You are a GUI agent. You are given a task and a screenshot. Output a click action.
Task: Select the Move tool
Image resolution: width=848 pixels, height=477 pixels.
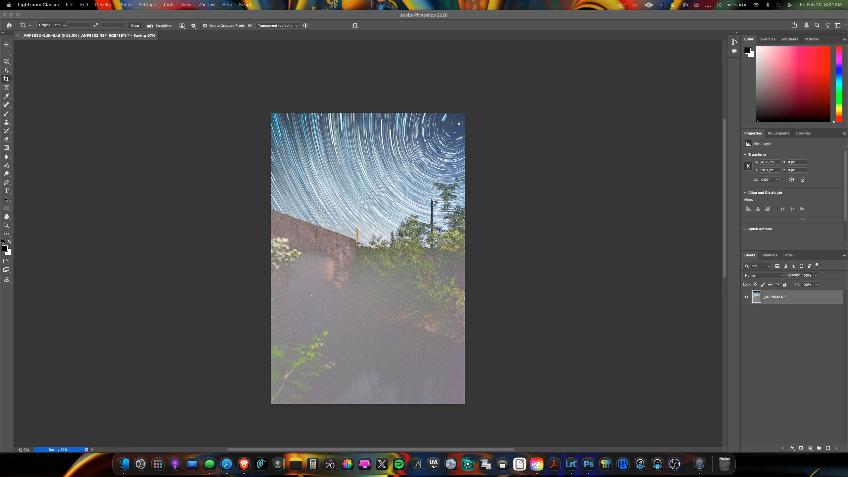coord(6,44)
